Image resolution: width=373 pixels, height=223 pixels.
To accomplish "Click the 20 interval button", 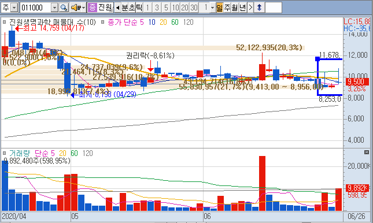I will coord(184,8).
